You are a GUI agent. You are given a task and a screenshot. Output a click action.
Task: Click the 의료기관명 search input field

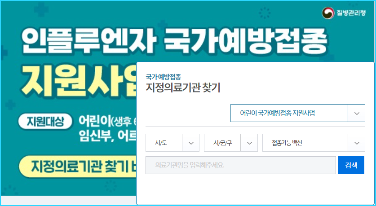240,165
